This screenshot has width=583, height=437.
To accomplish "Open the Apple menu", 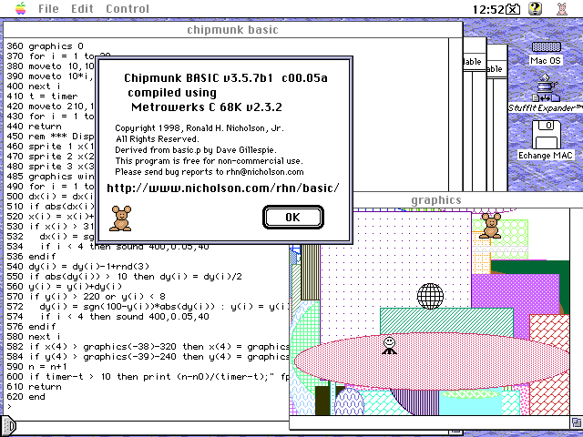I will [x=21, y=8].
